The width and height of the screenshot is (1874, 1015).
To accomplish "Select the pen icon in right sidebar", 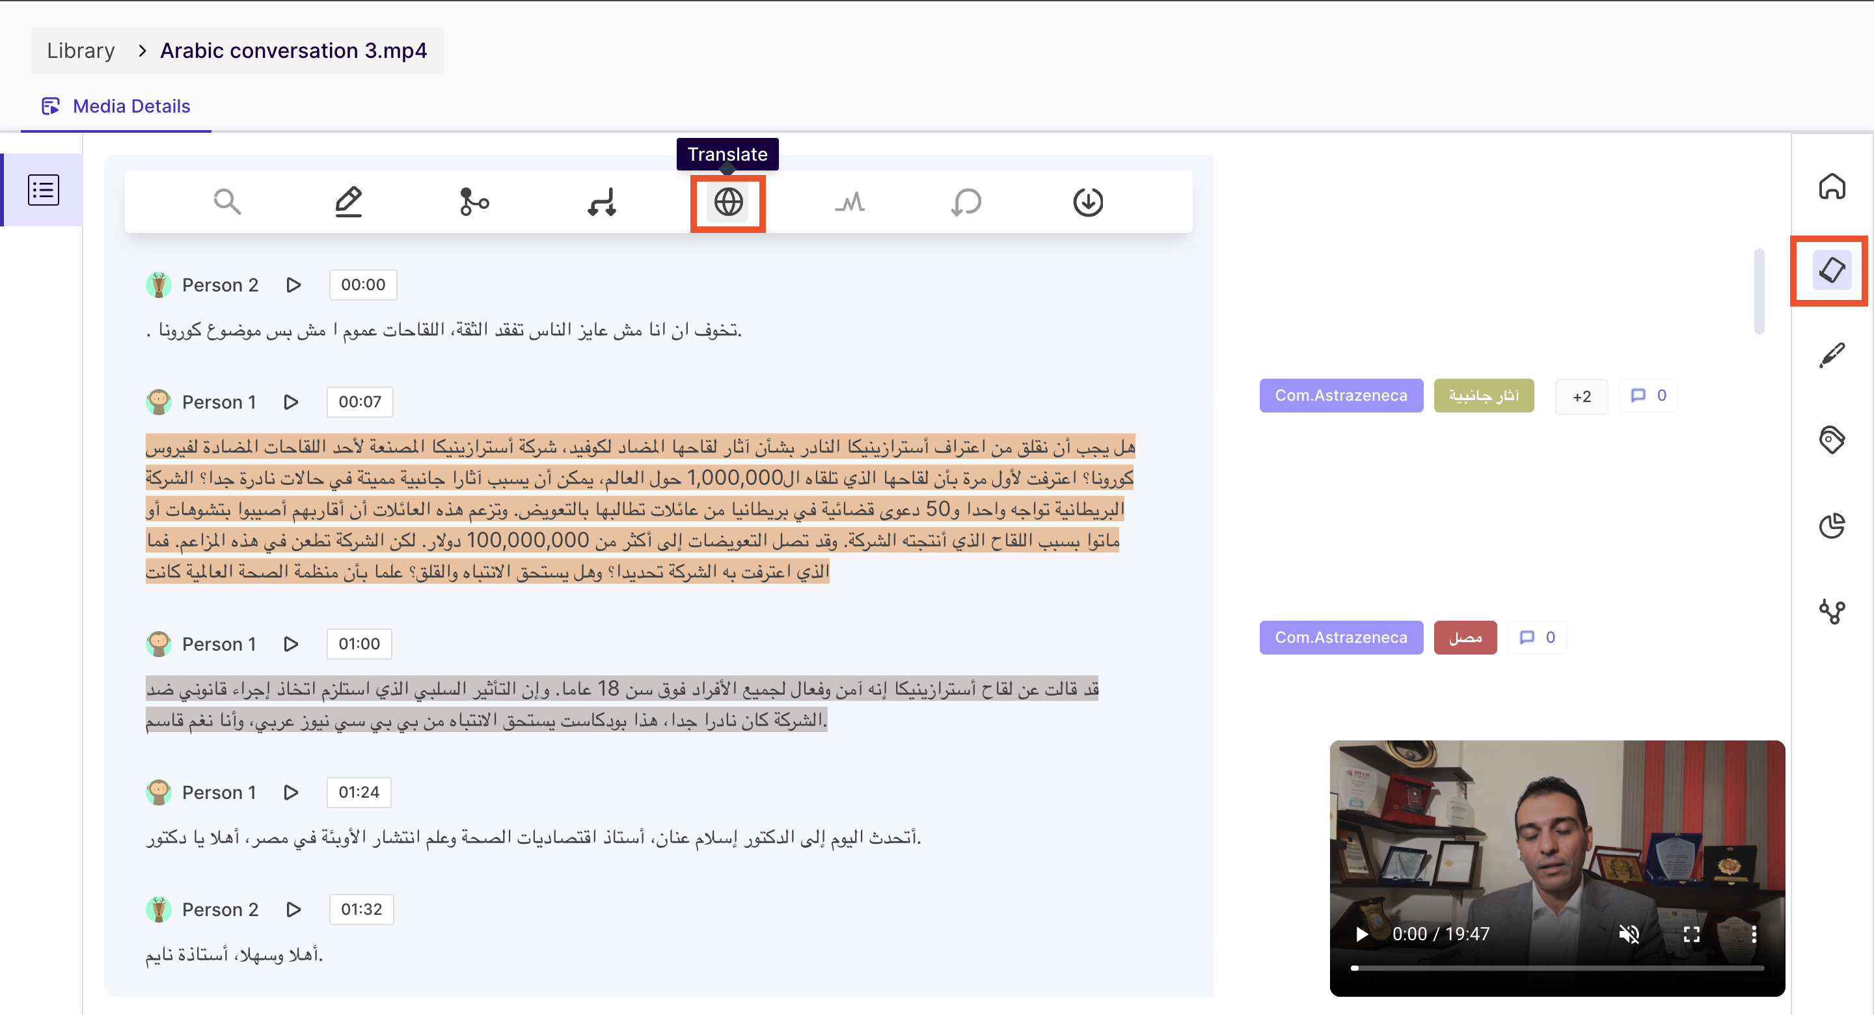I will pyautogui.click(x=1832, y=355).
